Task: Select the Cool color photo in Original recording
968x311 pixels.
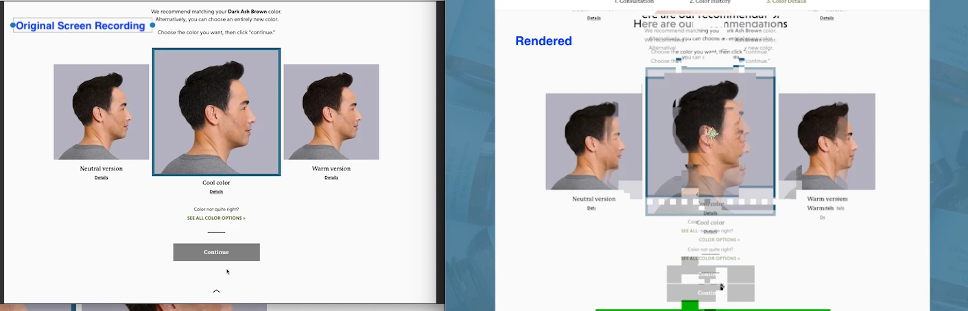Action: 216,112
